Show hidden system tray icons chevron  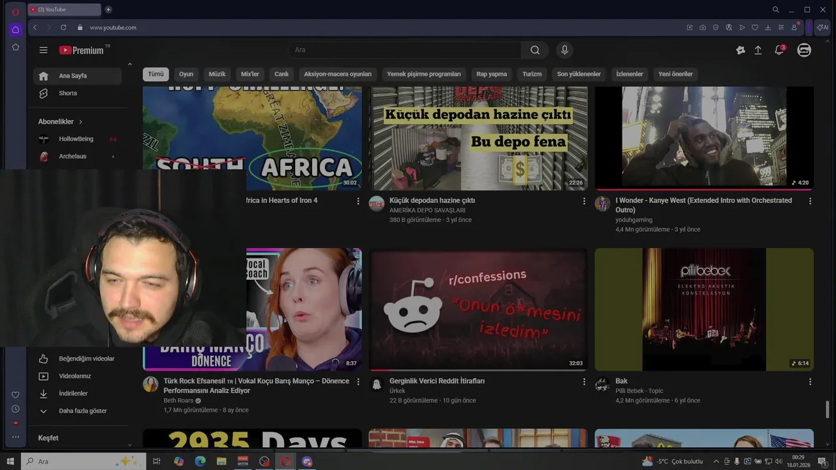(x=716, y=462)
